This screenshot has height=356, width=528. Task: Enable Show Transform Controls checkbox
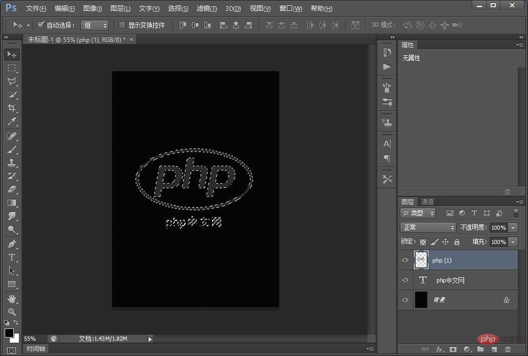[x=122, y=25]
